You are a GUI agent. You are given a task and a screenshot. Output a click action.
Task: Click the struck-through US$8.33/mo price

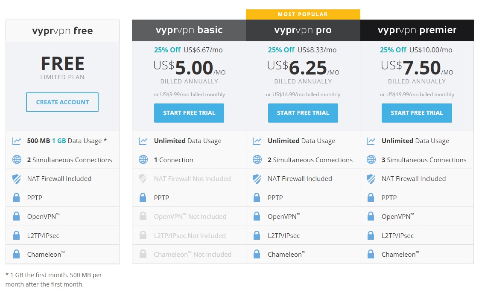317,50
